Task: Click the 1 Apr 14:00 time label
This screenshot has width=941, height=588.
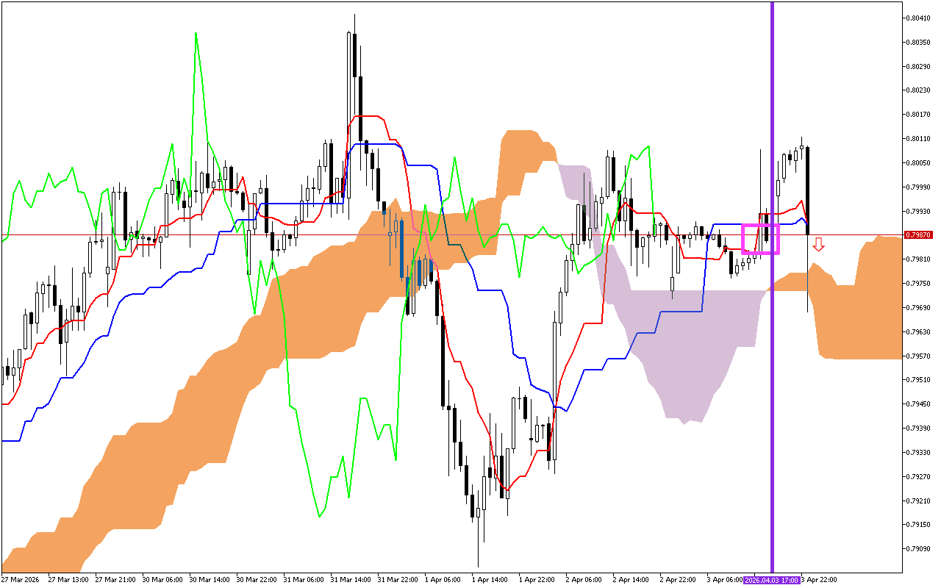Action: point(491,579)
